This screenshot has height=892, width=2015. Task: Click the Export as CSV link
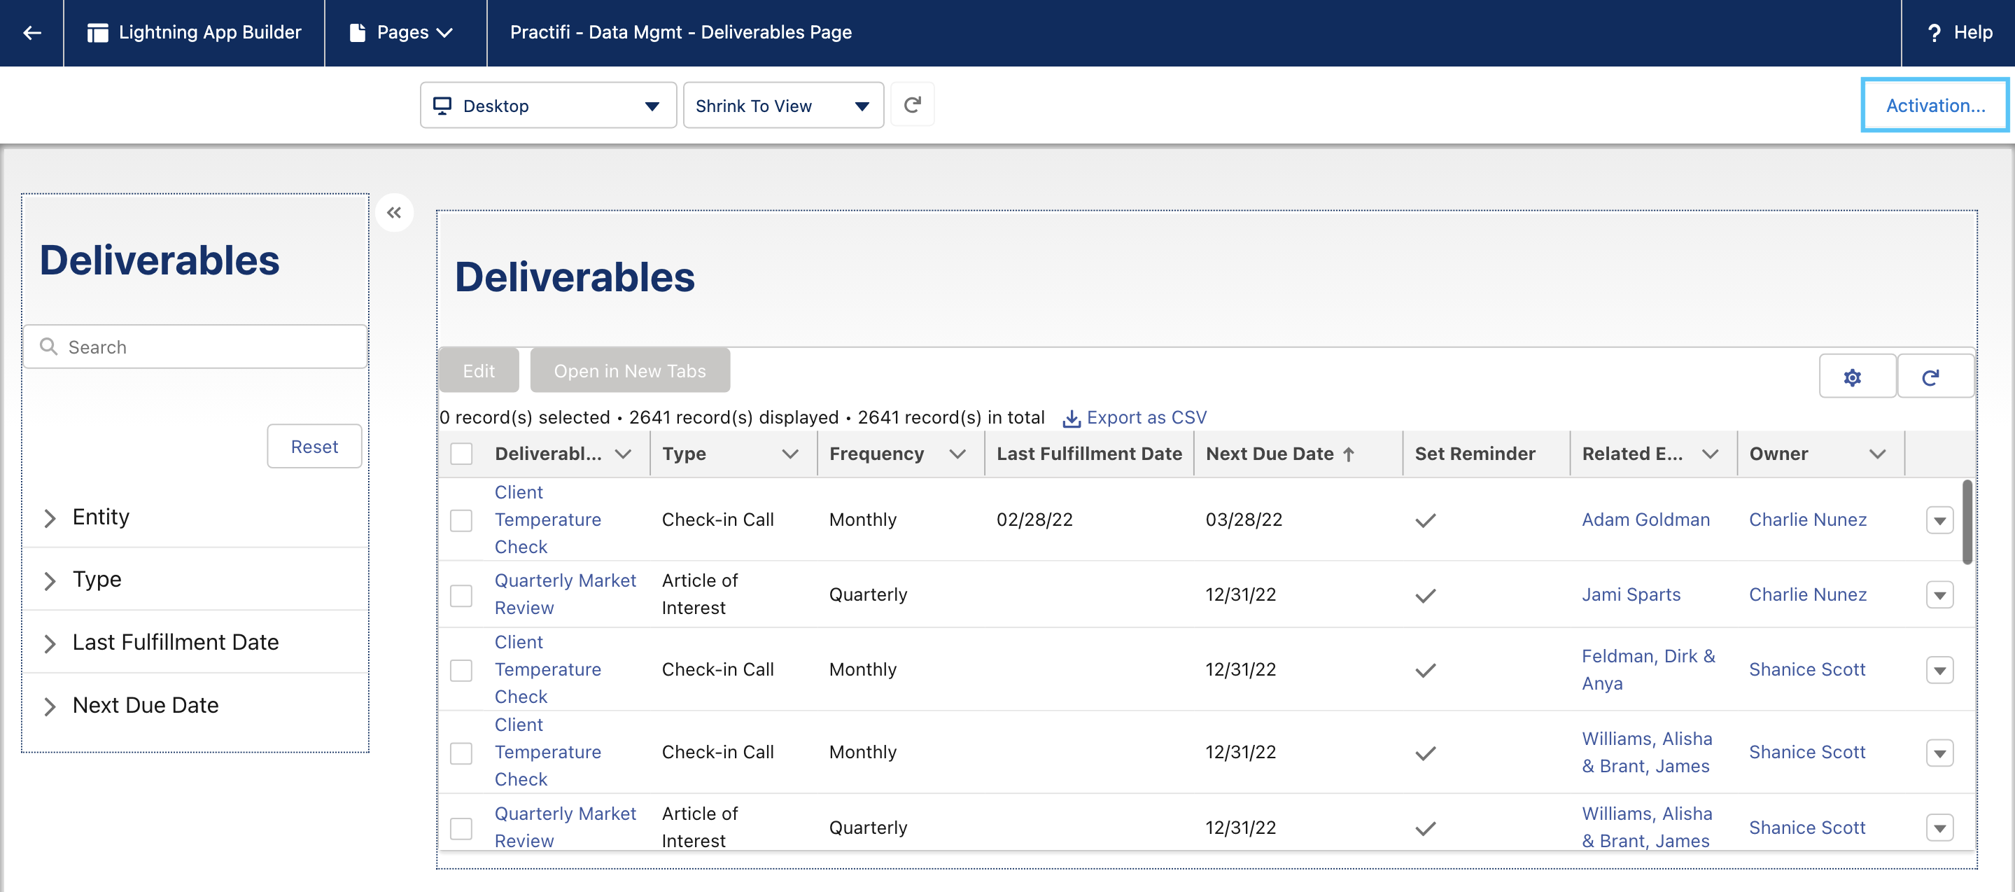pyautogui.click(x=1146, y=418)
